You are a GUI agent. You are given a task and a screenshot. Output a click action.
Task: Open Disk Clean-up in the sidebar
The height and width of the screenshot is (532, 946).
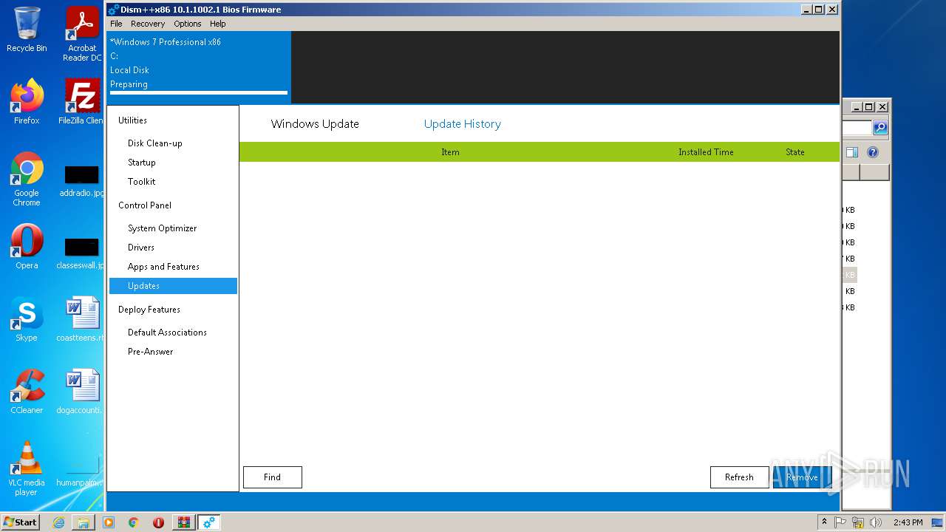coord(155,143)
